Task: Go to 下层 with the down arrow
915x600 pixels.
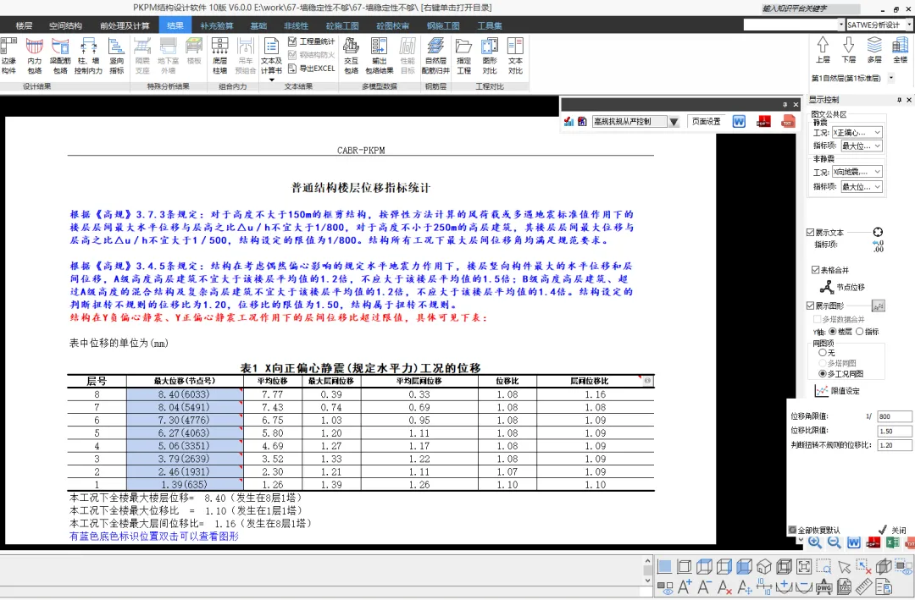Action: (848, 50)
